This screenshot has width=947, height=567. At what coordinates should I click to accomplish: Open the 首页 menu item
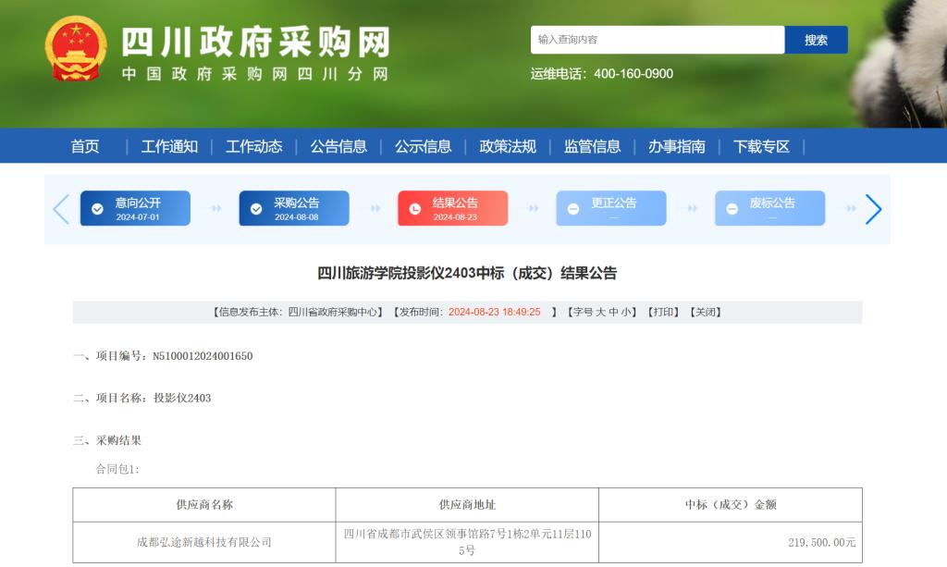(84, 146)
